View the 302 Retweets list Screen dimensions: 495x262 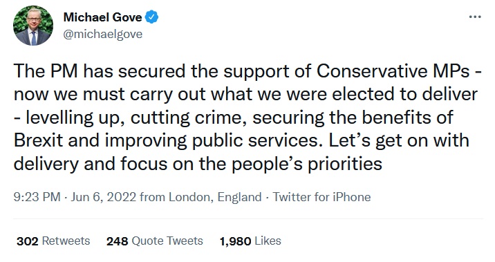pos(53,241)
